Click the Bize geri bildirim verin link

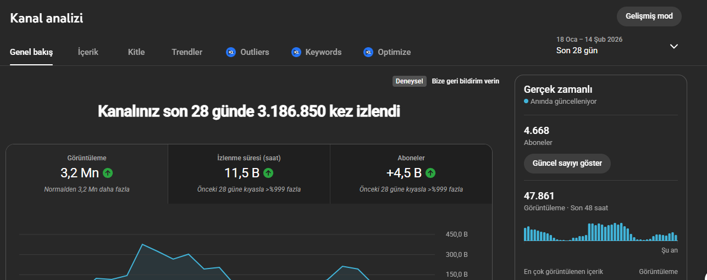[x=466, y=81]
